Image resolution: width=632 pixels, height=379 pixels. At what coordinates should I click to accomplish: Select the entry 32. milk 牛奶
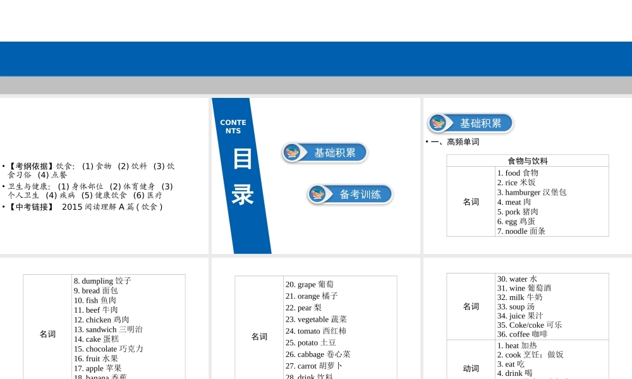point(520,298)
